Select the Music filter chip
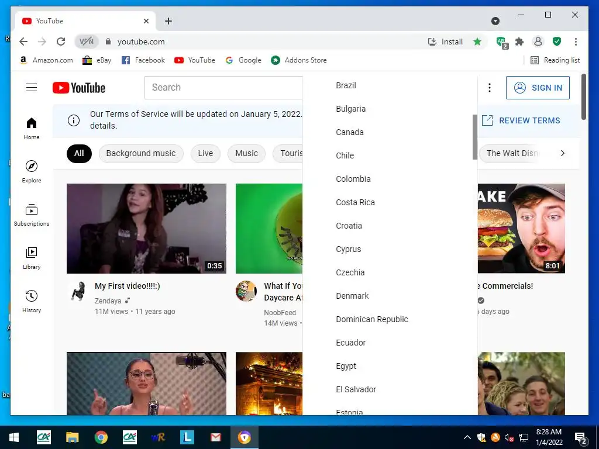This screenshot has width=599, height=449. point(246,154)
